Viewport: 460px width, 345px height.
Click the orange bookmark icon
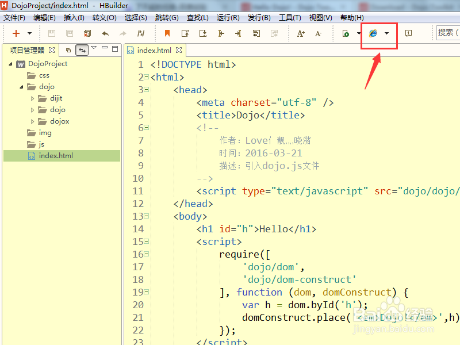(x=167, y=33)
